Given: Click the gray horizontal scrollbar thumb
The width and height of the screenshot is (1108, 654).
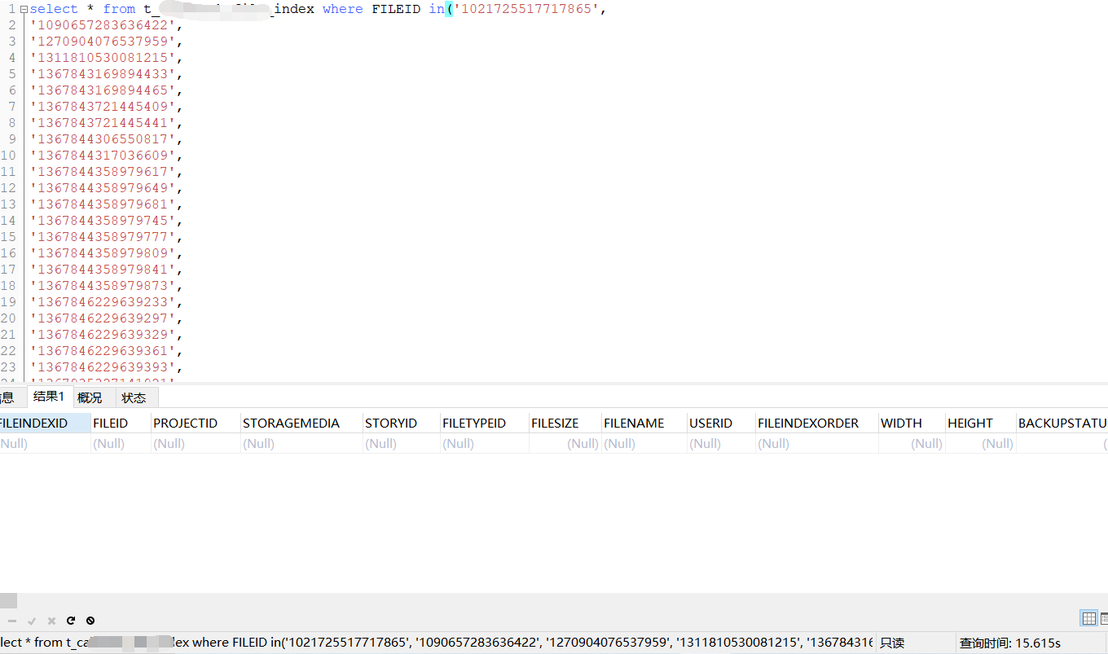Looking at the screenshot, I should (x=8, y=601).
